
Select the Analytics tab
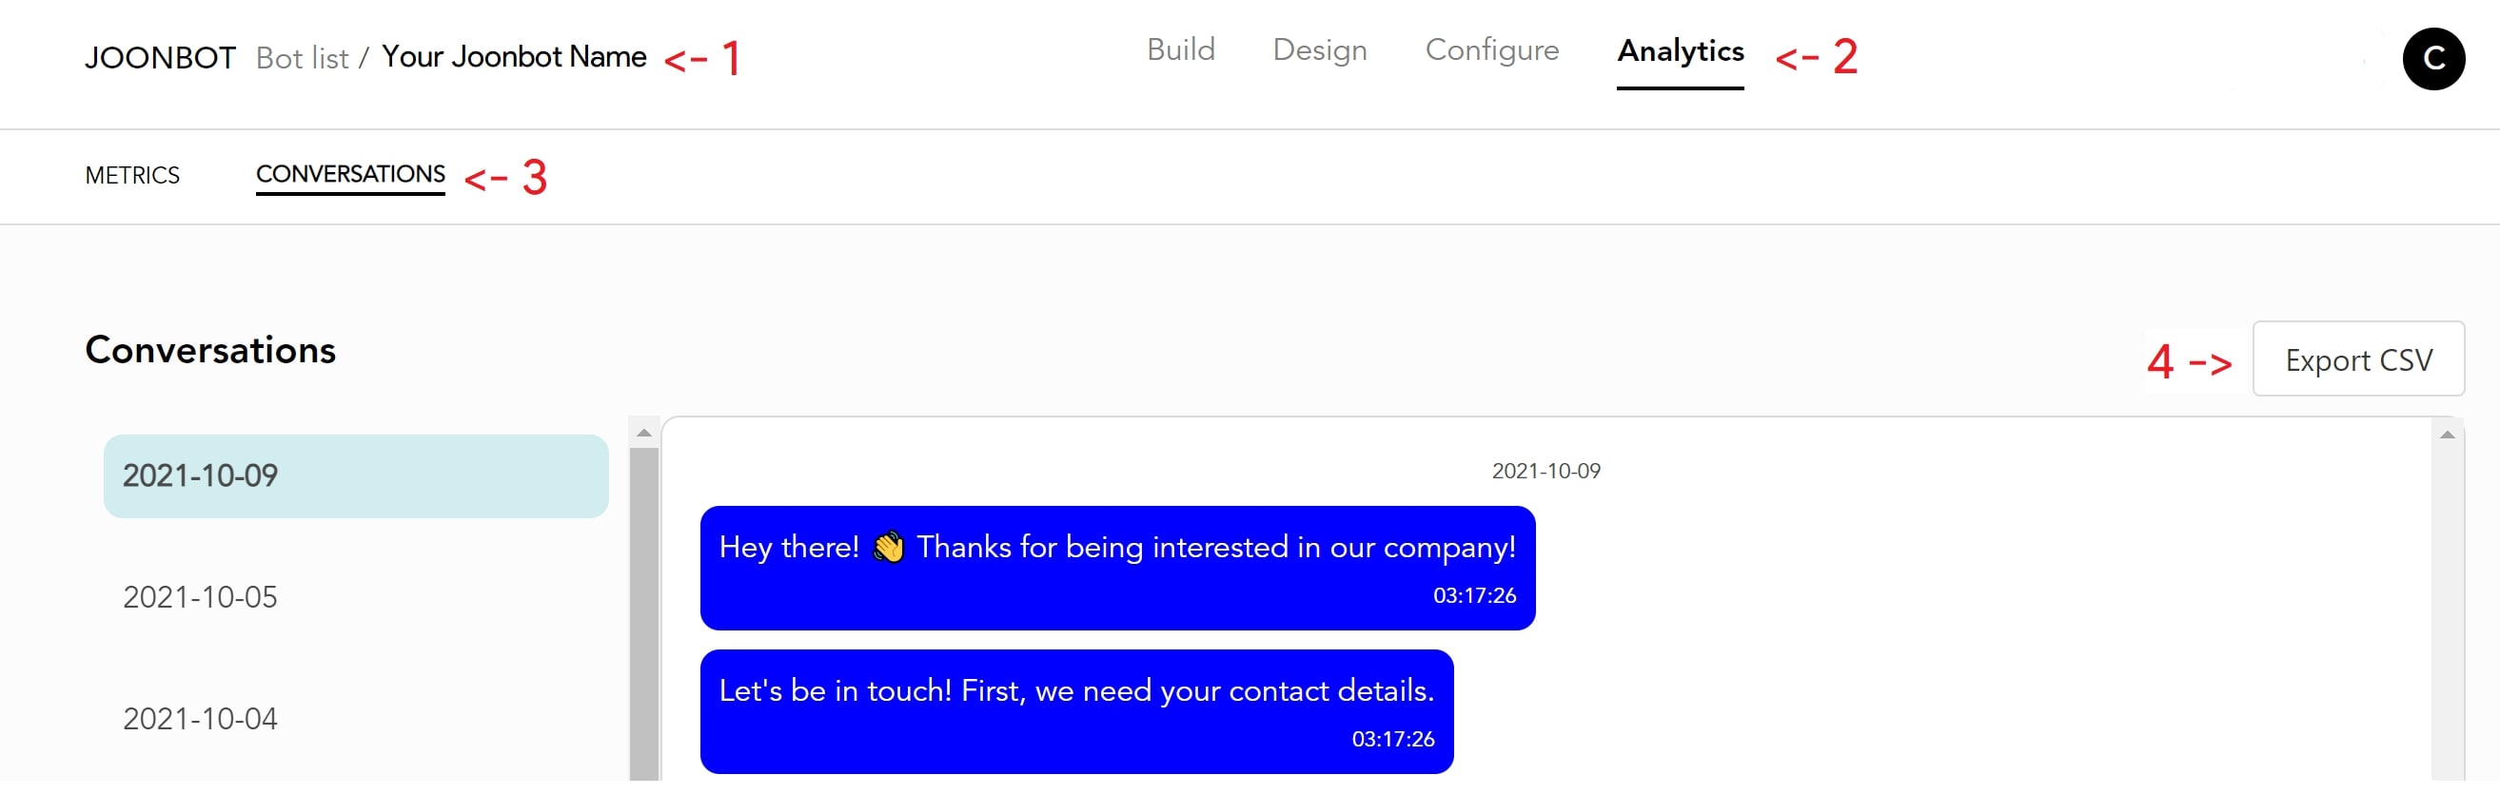[1679, 51]
